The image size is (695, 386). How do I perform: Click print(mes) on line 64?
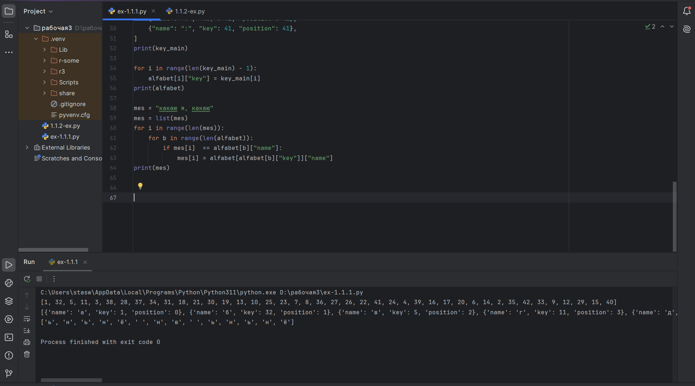(152, 168)
